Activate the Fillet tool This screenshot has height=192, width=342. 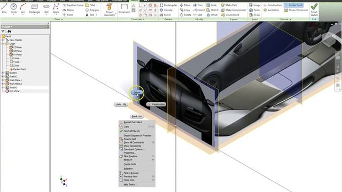click(x=90, y=5)
